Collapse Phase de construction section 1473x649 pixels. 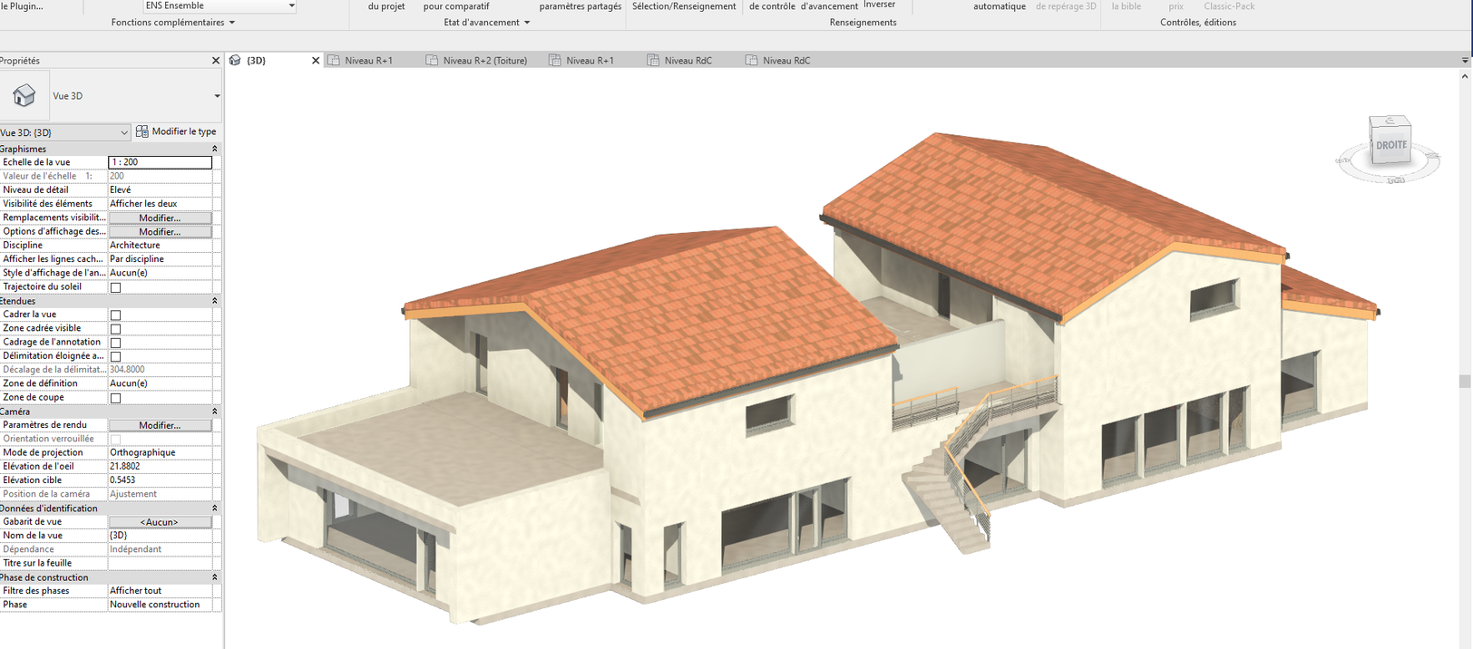pyautogui.click(x=215, y=577)
